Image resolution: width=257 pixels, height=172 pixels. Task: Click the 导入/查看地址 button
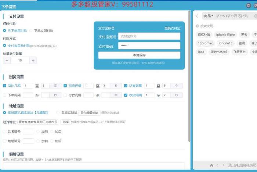tap(89, 113)
